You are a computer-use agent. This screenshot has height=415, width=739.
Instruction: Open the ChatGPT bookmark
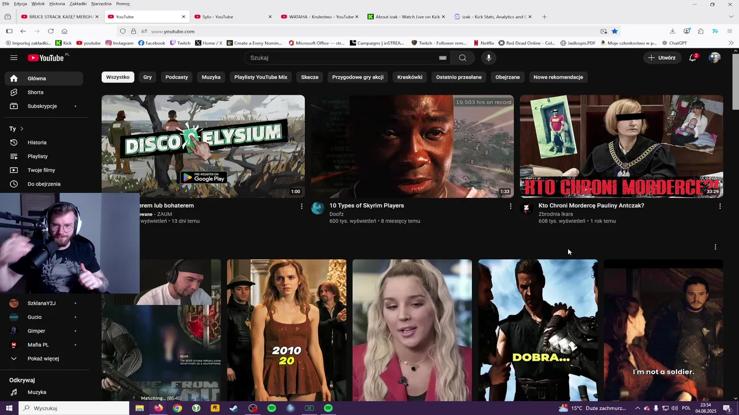675,43
